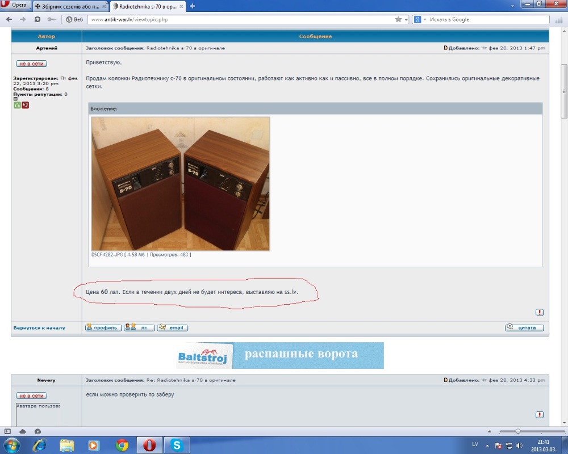The height and width of the screenshot is (454, 568).
Task: Open the volume speaker tray icon
Action: [520, 445]
